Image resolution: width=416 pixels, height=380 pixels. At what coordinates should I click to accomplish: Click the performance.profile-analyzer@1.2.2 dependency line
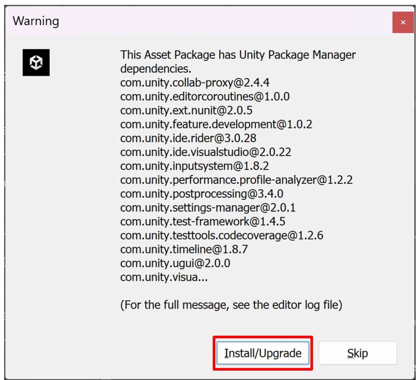(x=236, y=180)
